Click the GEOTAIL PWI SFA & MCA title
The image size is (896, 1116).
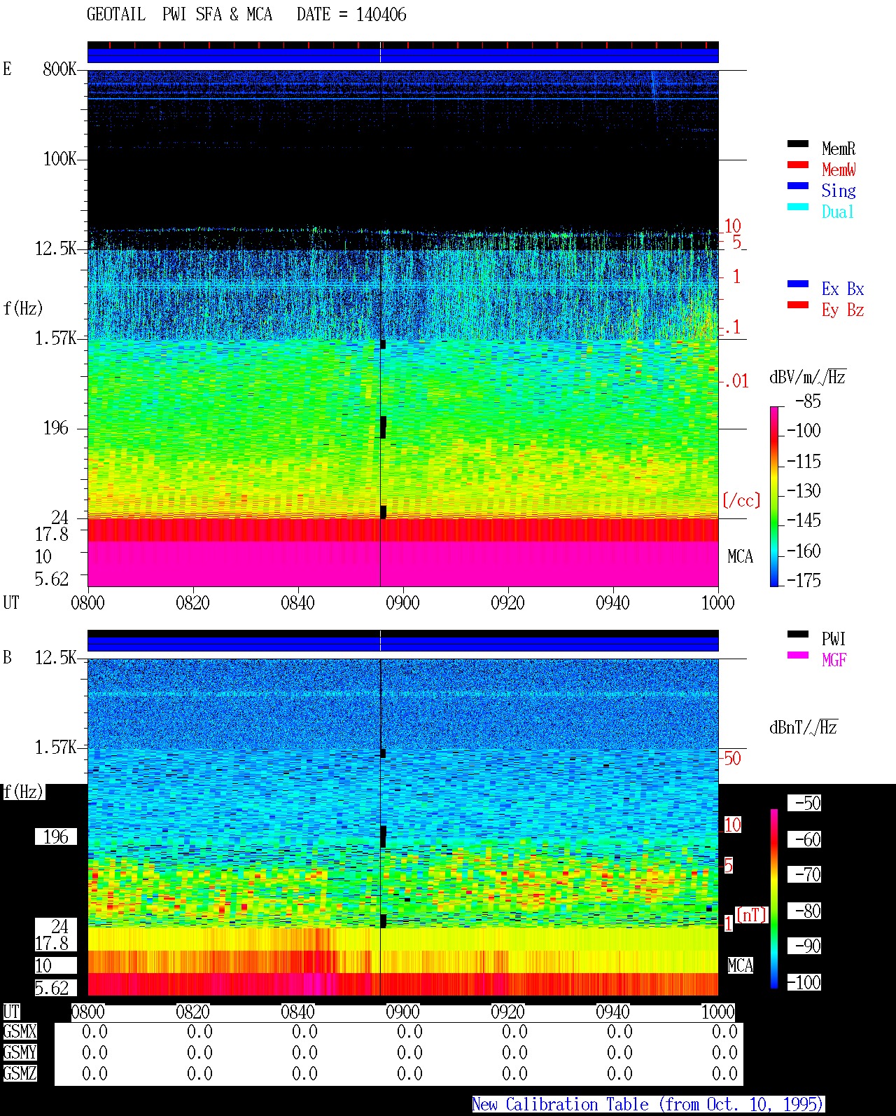click(x=179, y=15)
